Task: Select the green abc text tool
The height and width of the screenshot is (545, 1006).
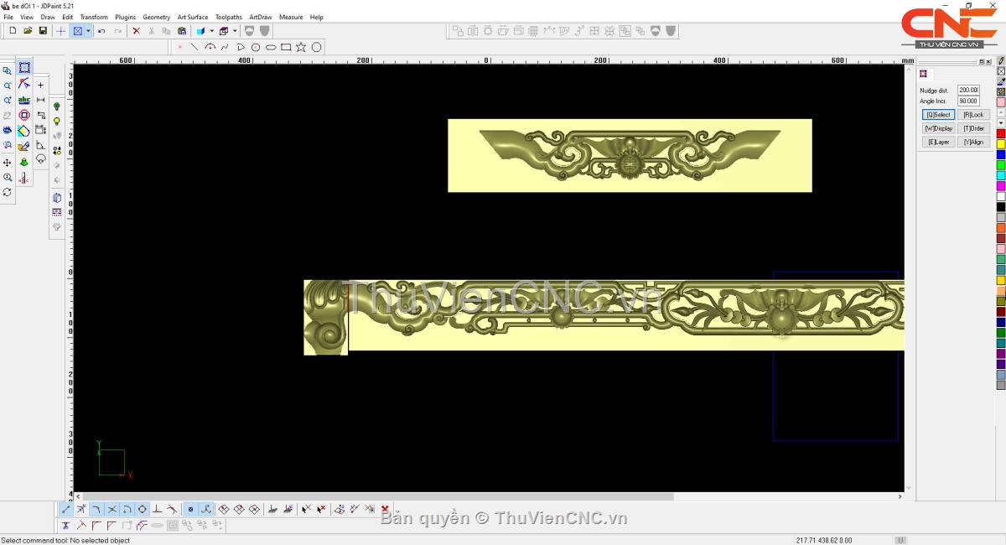Action: [23, 100]
